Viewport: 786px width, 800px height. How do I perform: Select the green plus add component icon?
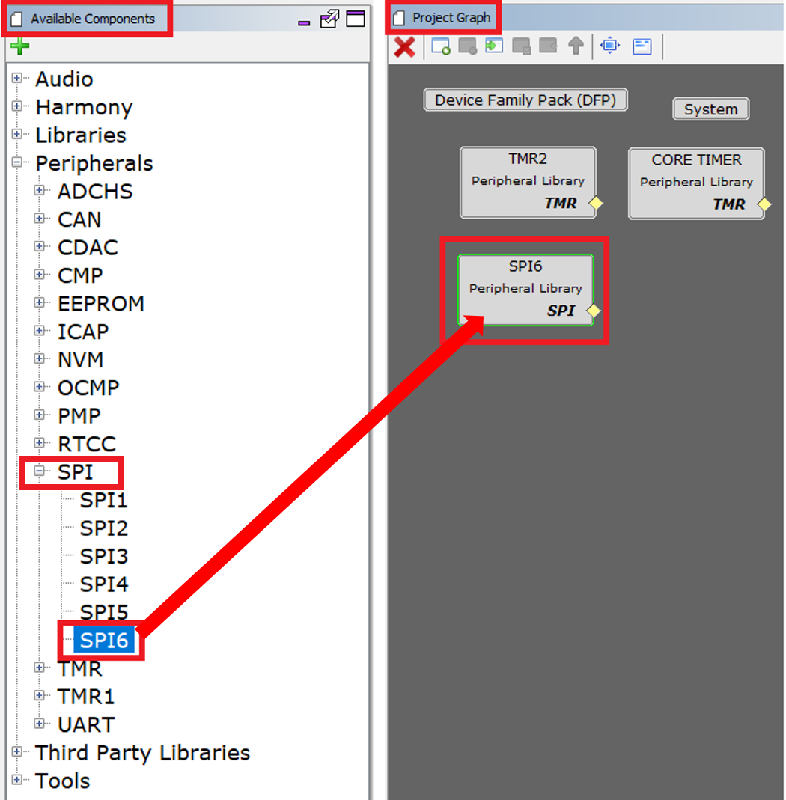pos(19,46)
